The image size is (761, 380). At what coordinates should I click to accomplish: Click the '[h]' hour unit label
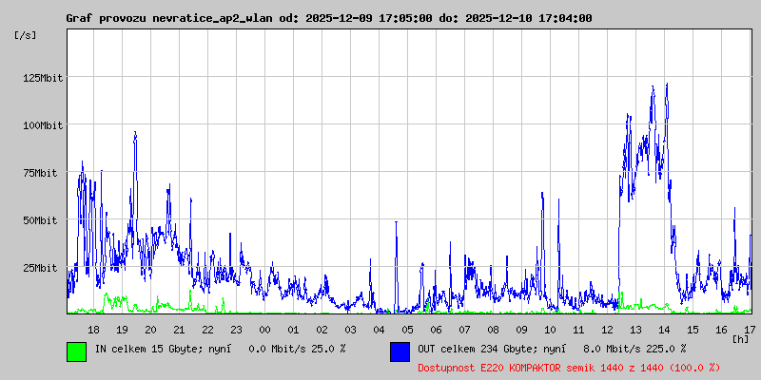click(x=741, y=338)
